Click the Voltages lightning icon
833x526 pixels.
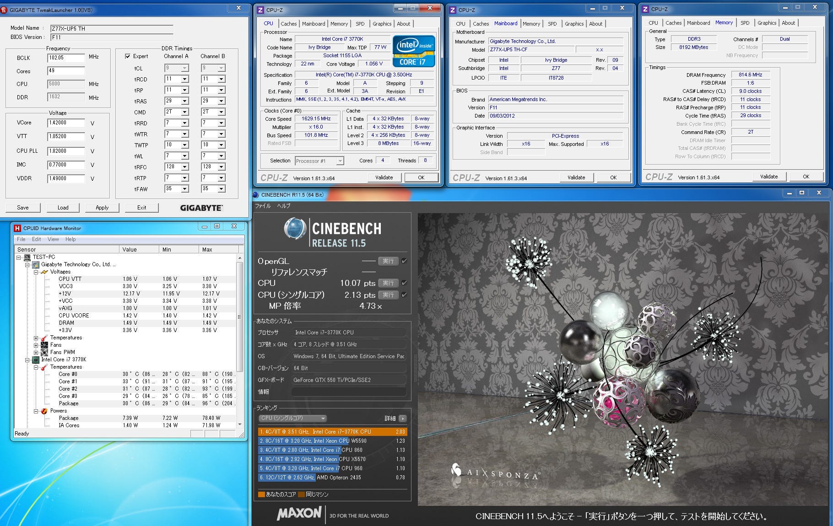(x=44, y=272)
